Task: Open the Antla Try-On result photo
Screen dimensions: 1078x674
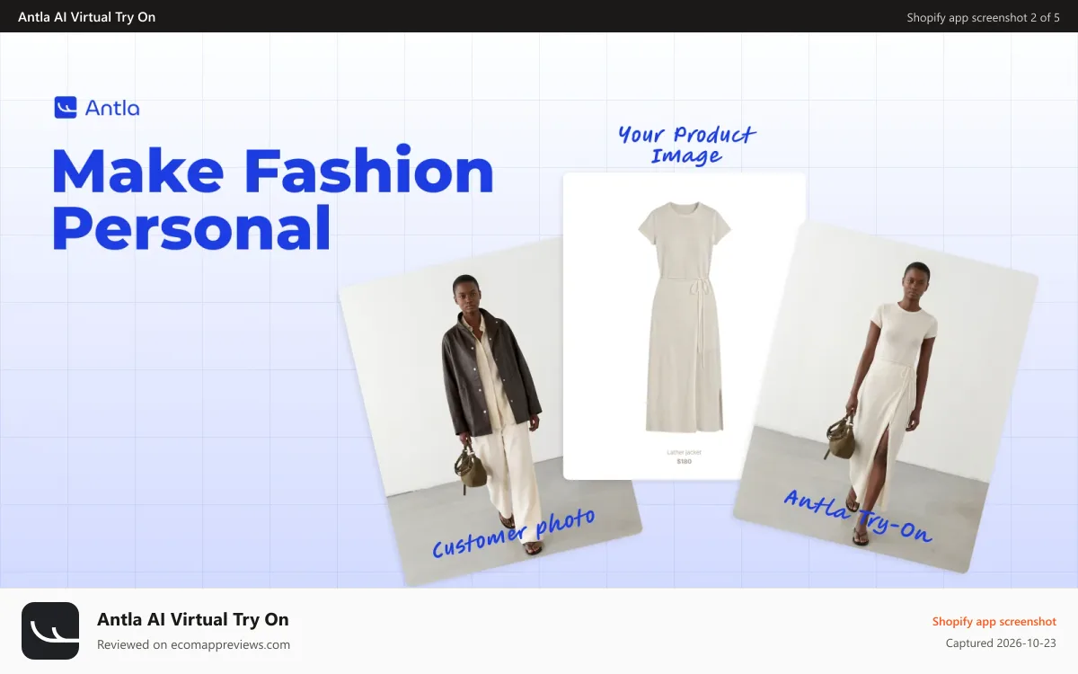Action: coord(887,396)
